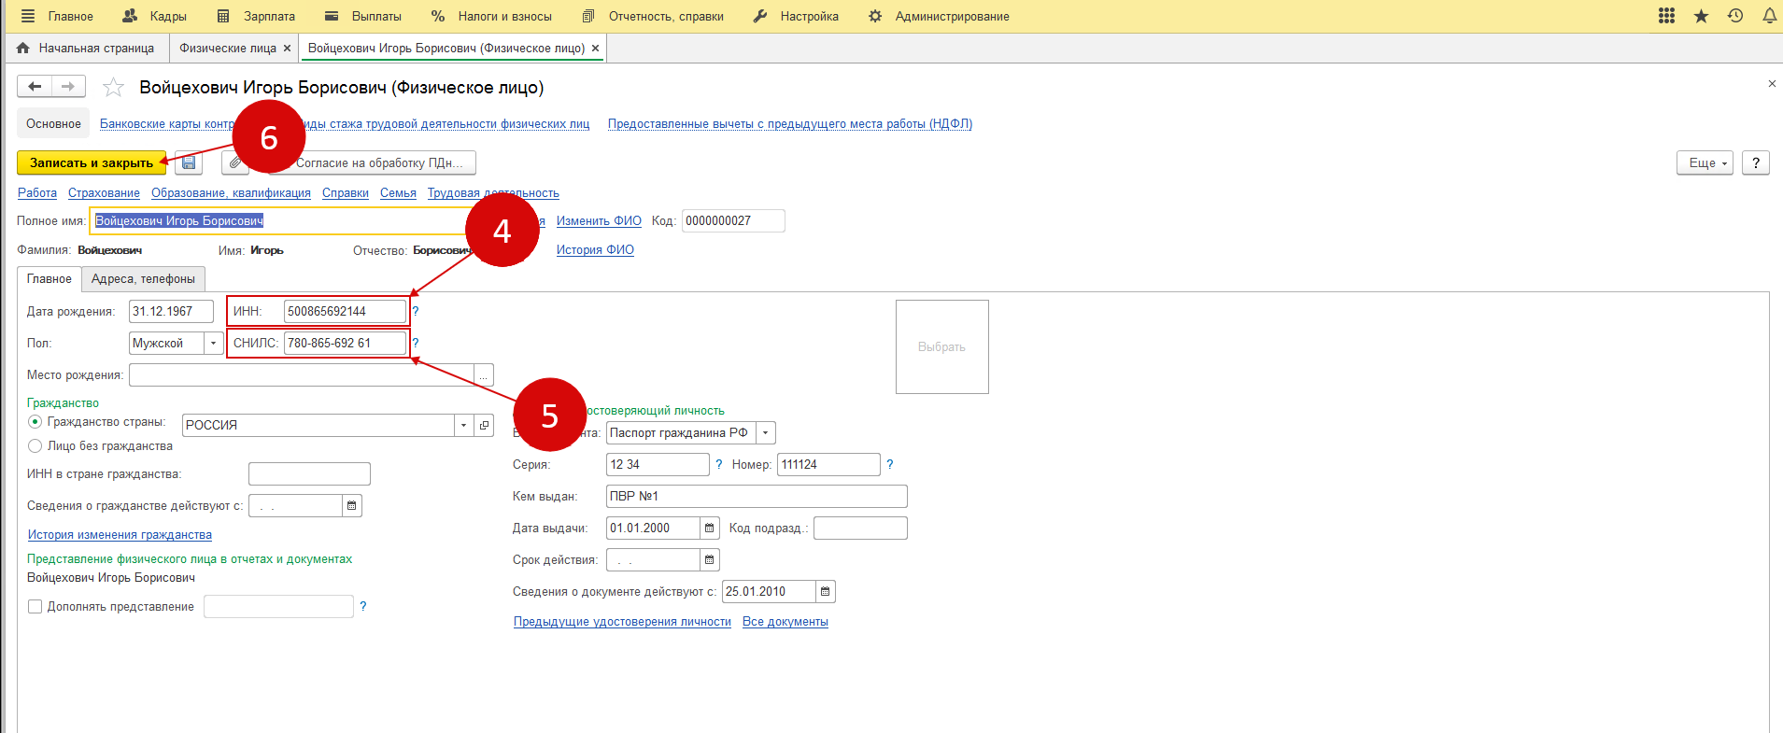The image size is (1783, 733).
Task: Open the Семья link
Action: (398, 193)
